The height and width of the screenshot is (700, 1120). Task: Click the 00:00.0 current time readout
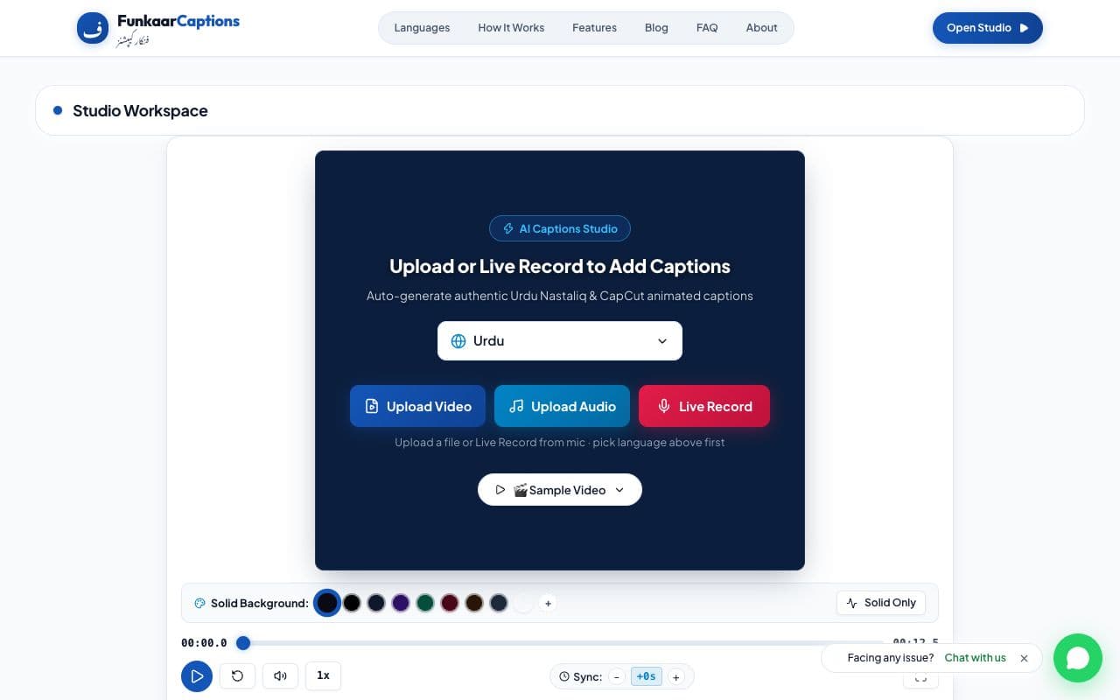click(204, 643)
